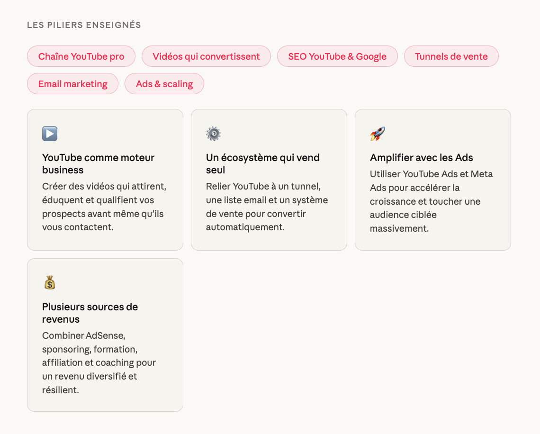Open 'YouTube comme moteur business' title

pos(98,163)
